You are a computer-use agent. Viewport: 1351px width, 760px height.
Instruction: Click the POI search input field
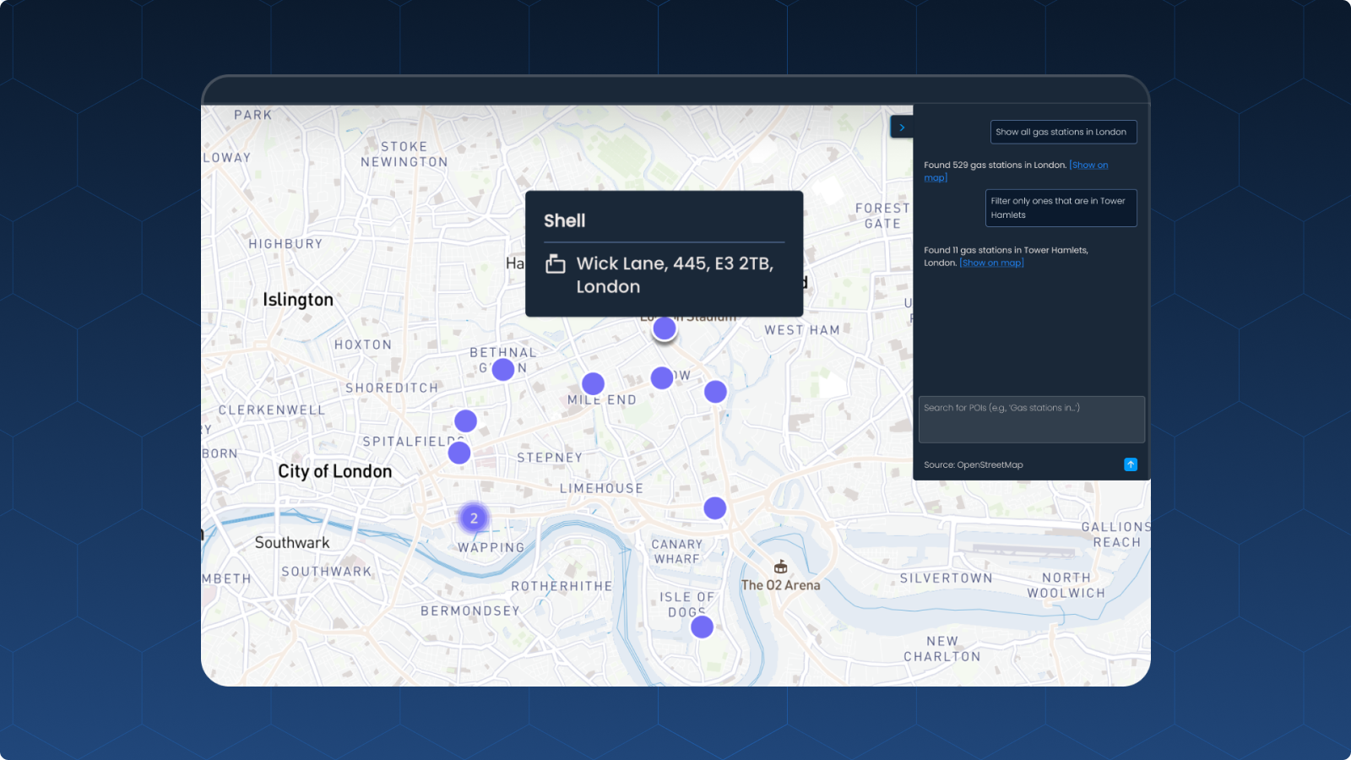click(x=1032, y=420)
